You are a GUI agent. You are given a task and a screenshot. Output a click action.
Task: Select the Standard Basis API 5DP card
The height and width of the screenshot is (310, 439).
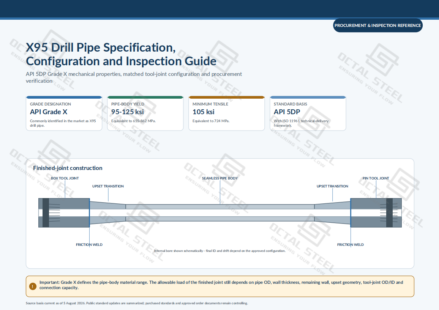[308, 113]
